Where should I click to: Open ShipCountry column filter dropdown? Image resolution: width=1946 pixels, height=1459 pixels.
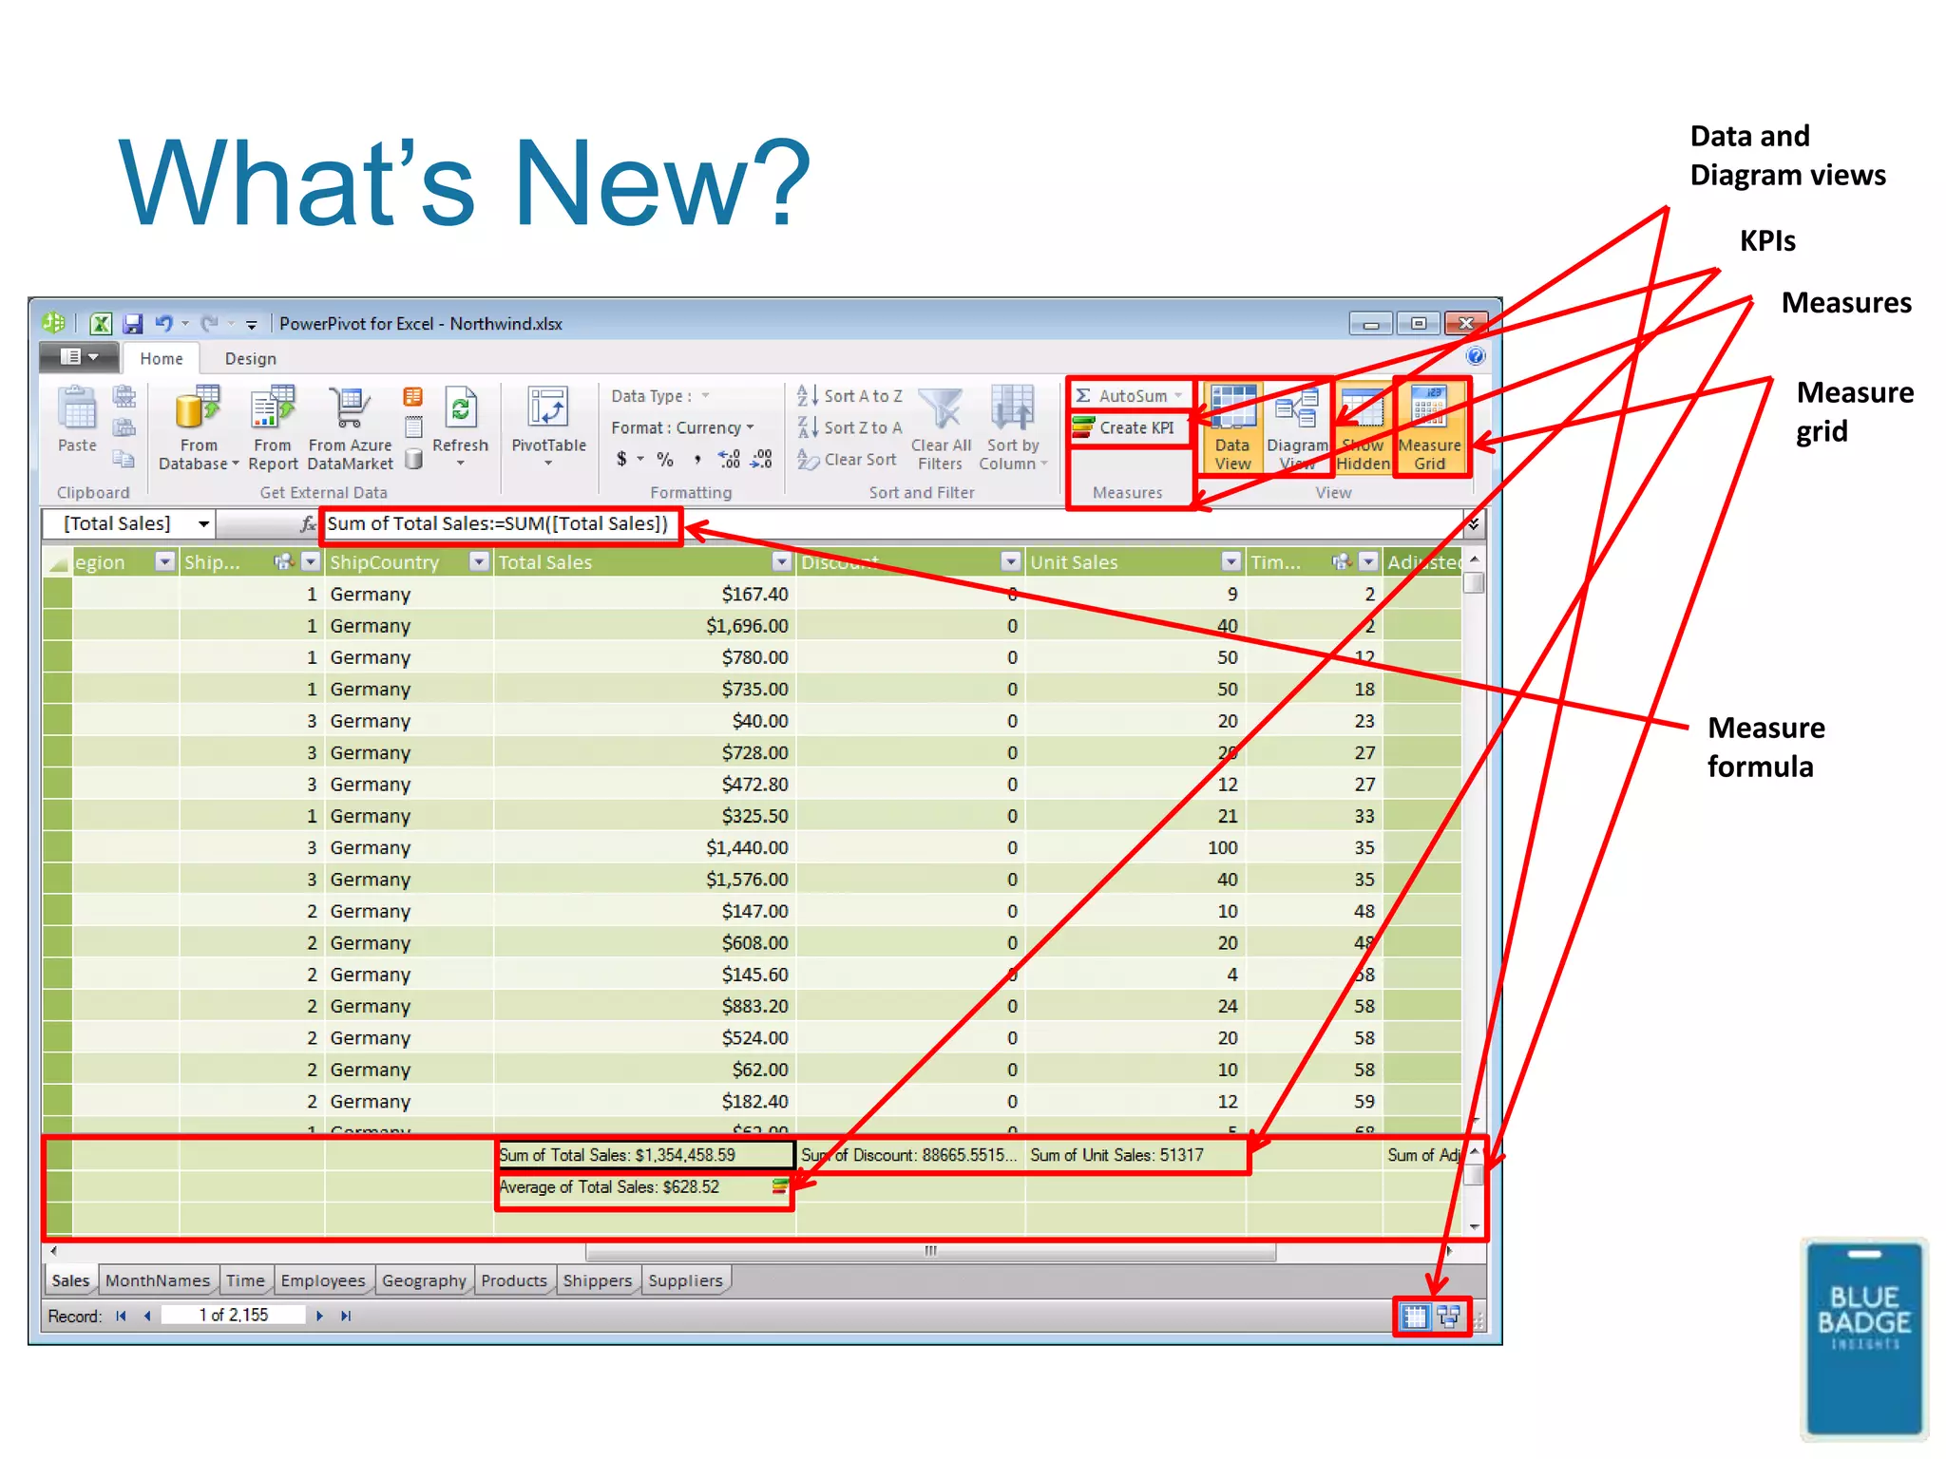(x=479, y=562)
